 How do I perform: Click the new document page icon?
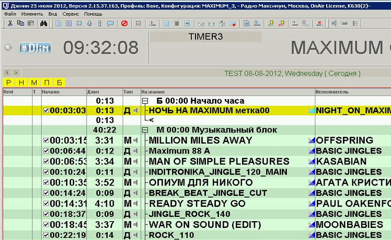[59, 24]
